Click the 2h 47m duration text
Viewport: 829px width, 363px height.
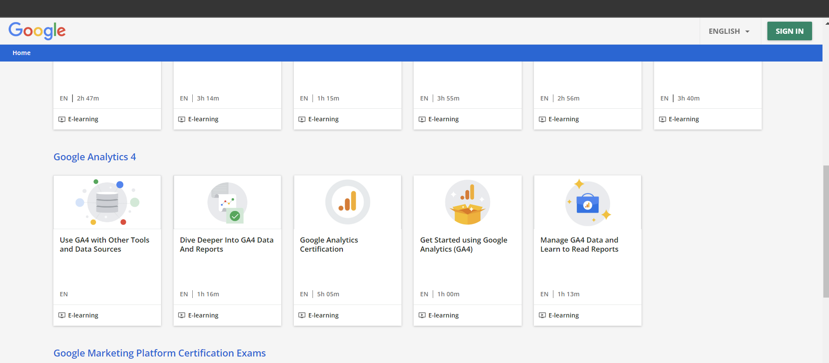pyautogui.click(x=88, y=98)
